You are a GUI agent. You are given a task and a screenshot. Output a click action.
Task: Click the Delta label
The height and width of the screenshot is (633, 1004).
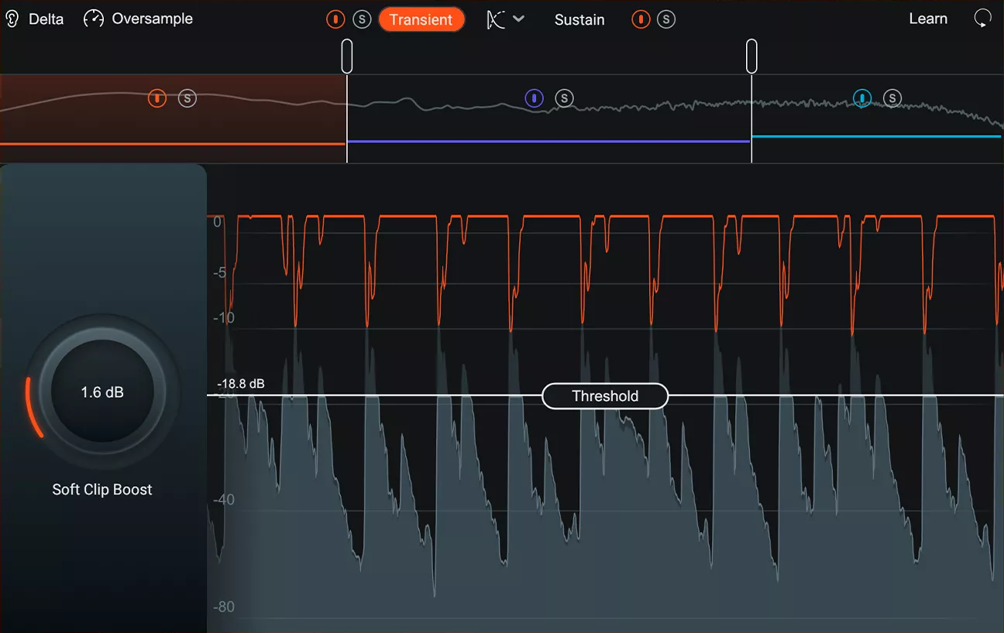46,18
